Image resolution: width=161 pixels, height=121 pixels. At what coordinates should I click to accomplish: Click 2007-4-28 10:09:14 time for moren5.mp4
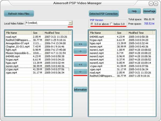(x=140, y=63)
